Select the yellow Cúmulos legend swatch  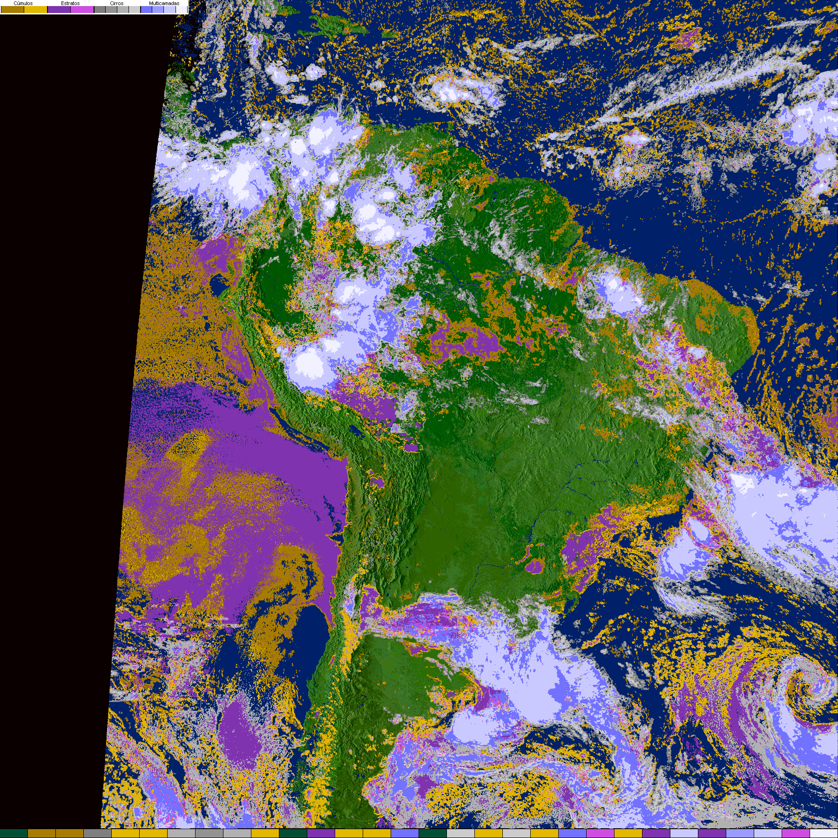pyautogui.click(x=36, y=9)
